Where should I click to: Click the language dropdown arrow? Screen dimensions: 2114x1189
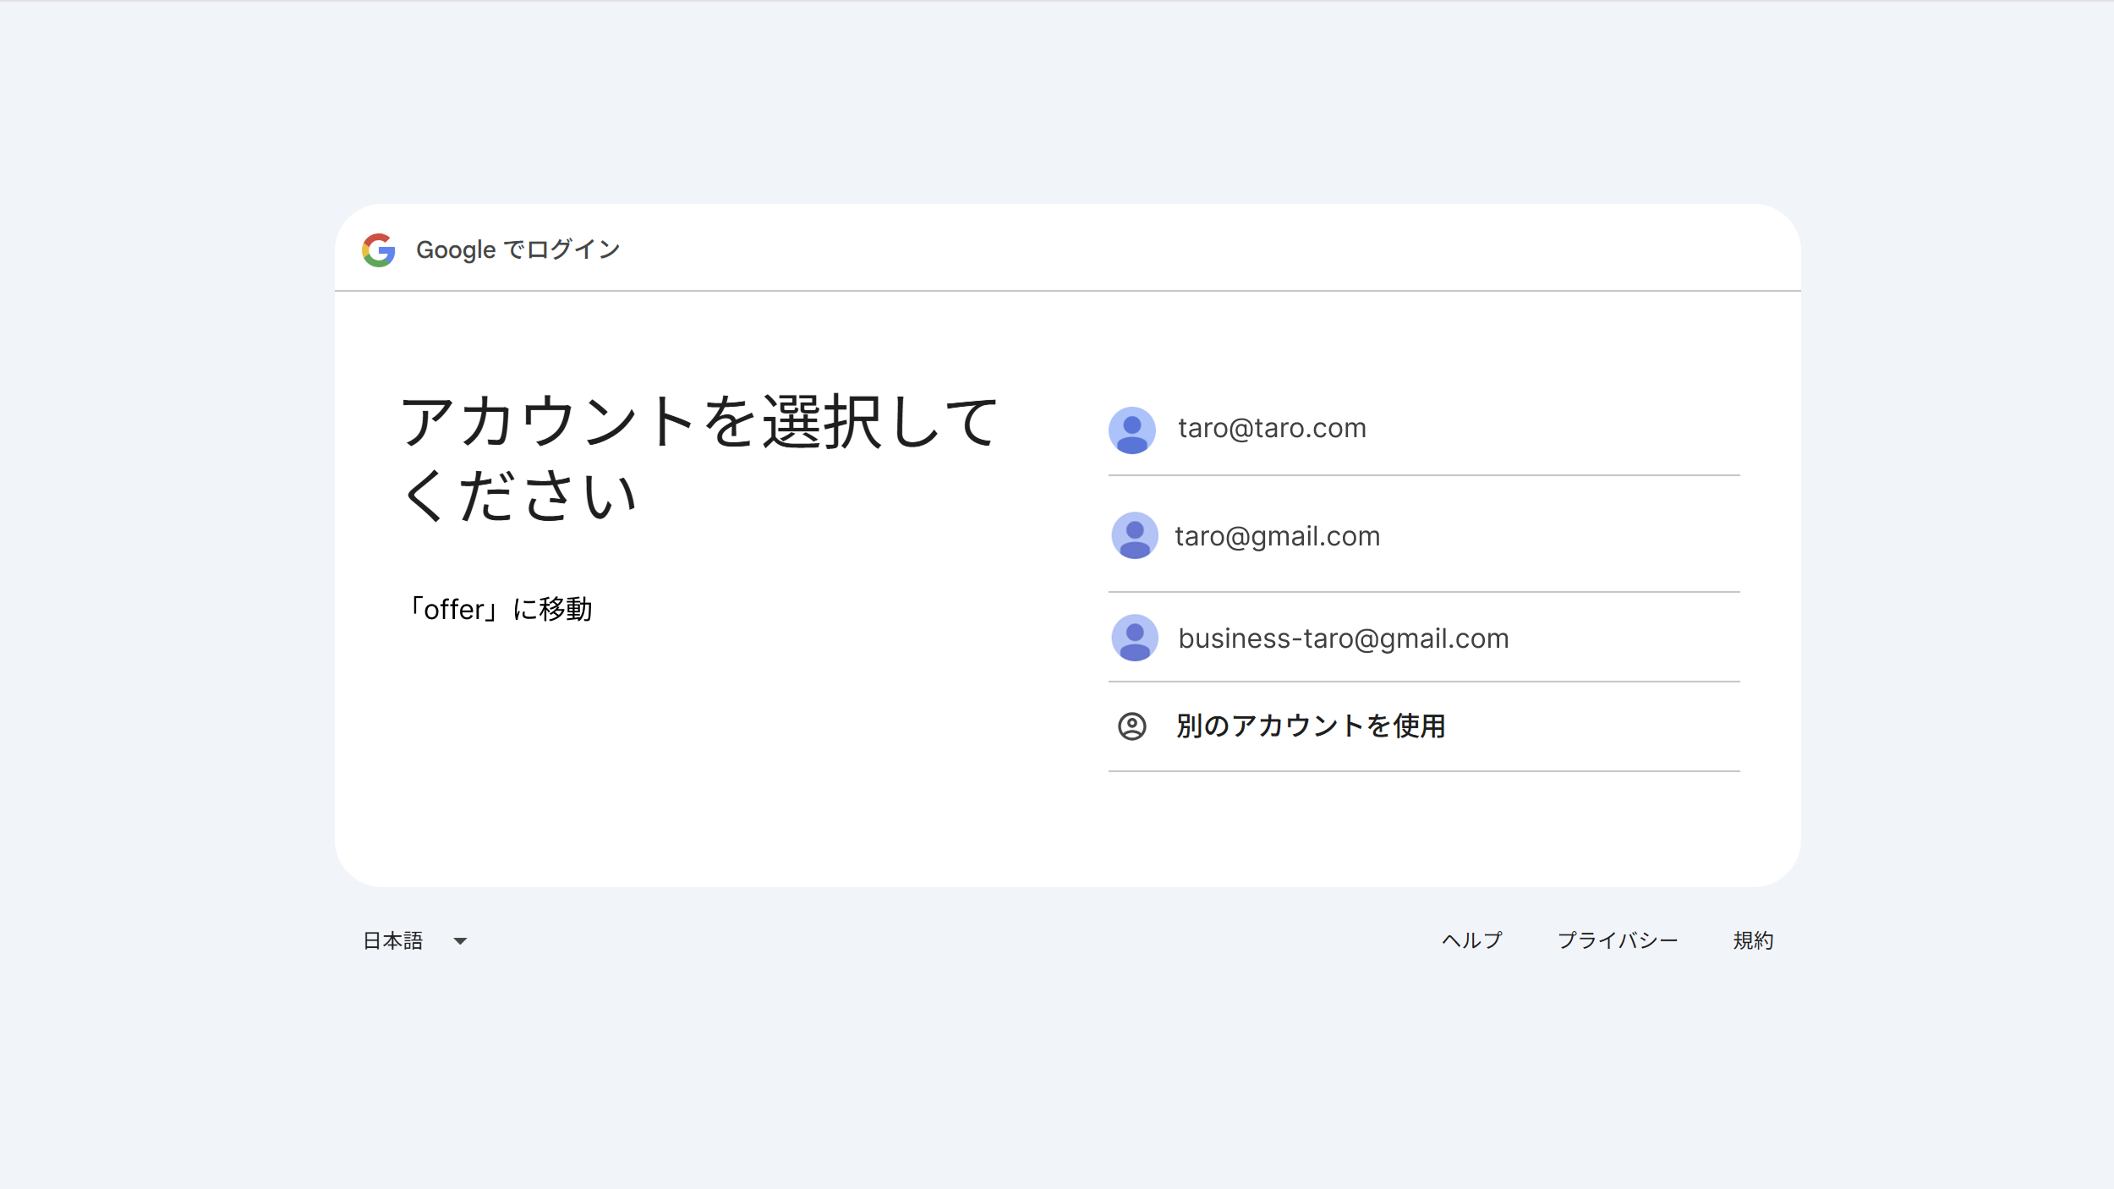(x=460, y=941)
